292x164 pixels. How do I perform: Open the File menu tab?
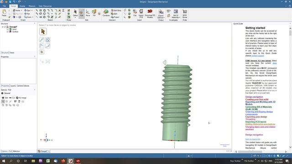(4, 6)
